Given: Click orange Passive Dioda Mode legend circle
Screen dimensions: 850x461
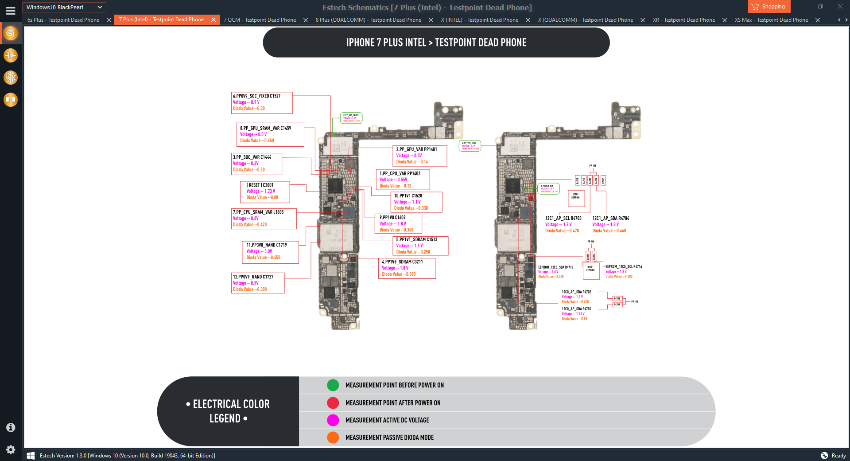Looking at the screenshot, I should point(333,438).
